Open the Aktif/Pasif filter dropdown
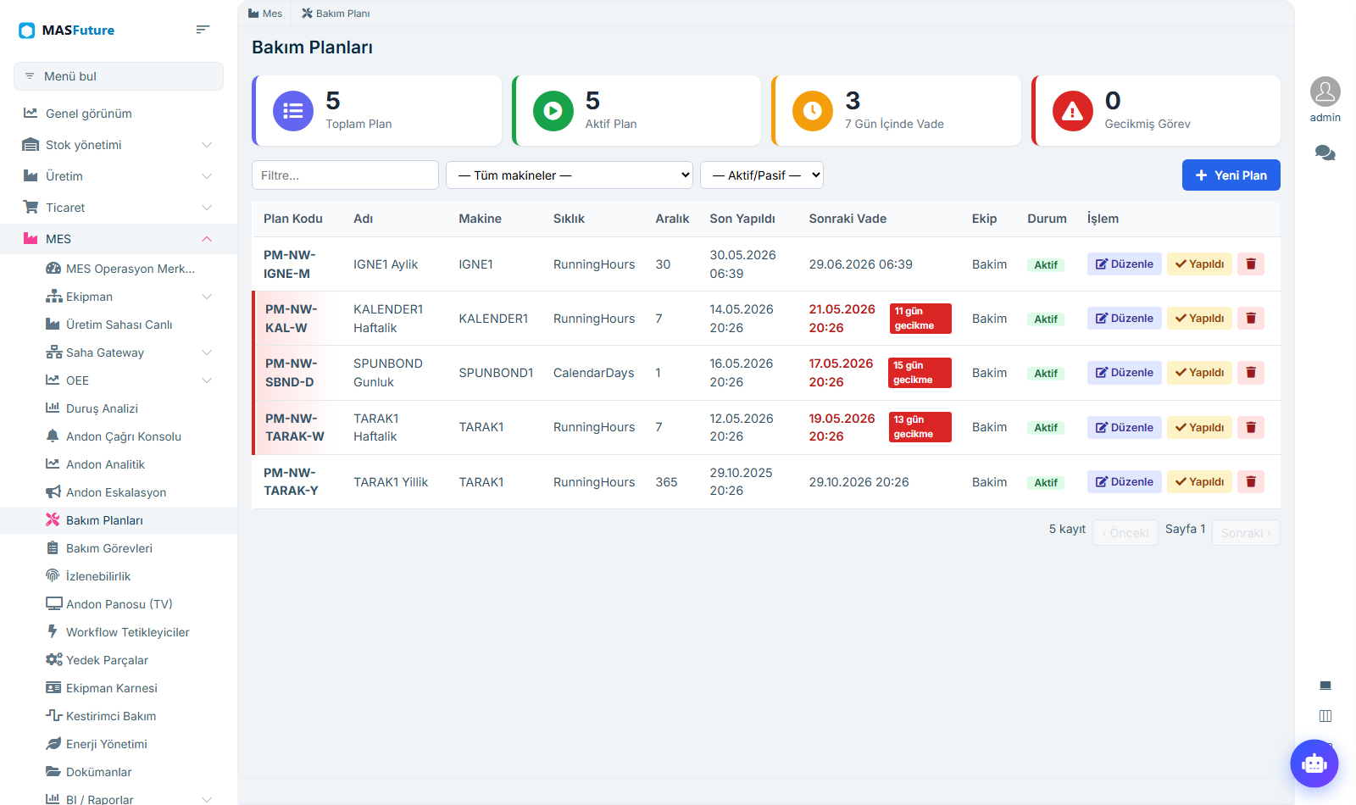Viewport: 1356px width, 805px height. (762, 175)
